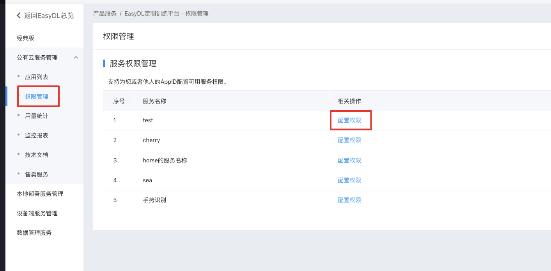Viewport: 551px width, 271px height.
Task: Return to 返回EasyDL总览 overview
Action: (49, 16)
